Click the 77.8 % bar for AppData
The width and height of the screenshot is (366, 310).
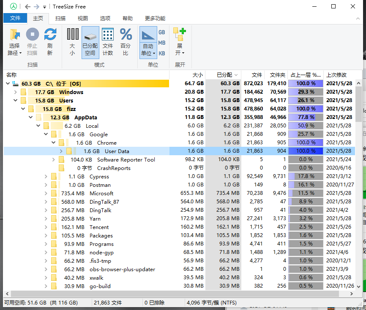coord(306,117)
